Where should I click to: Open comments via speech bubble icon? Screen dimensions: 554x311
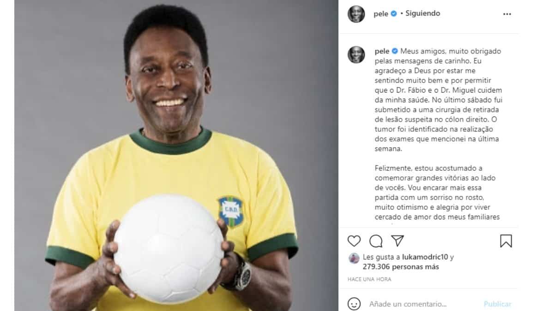(x=376, y=241)
